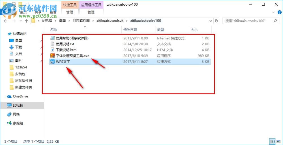
Task: Sort by 大小 column header
Action: 194,30
